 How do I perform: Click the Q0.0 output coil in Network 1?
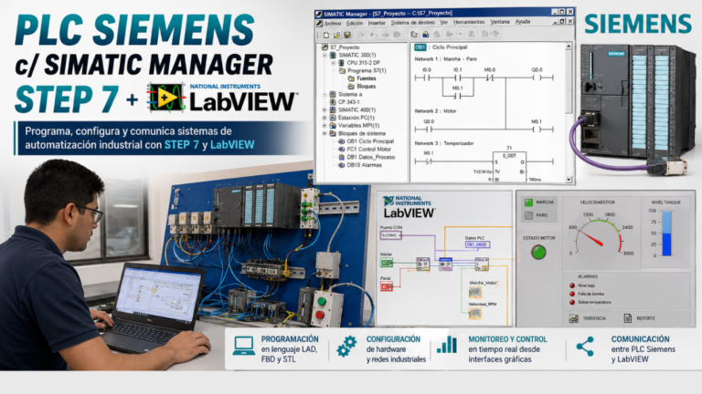(537, 78)
